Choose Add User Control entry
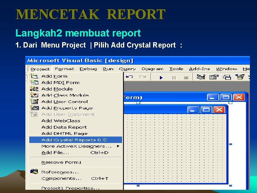This screenshot has height=193, width=257. coord(76,102)
